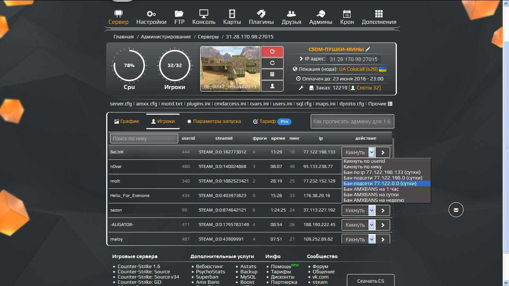Click the server restart refresh icon
Viewport: 509px width, 286px height.
272,63
